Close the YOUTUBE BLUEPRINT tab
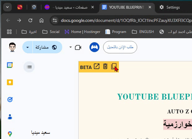 pyautogui.click(x=150, y=7)
